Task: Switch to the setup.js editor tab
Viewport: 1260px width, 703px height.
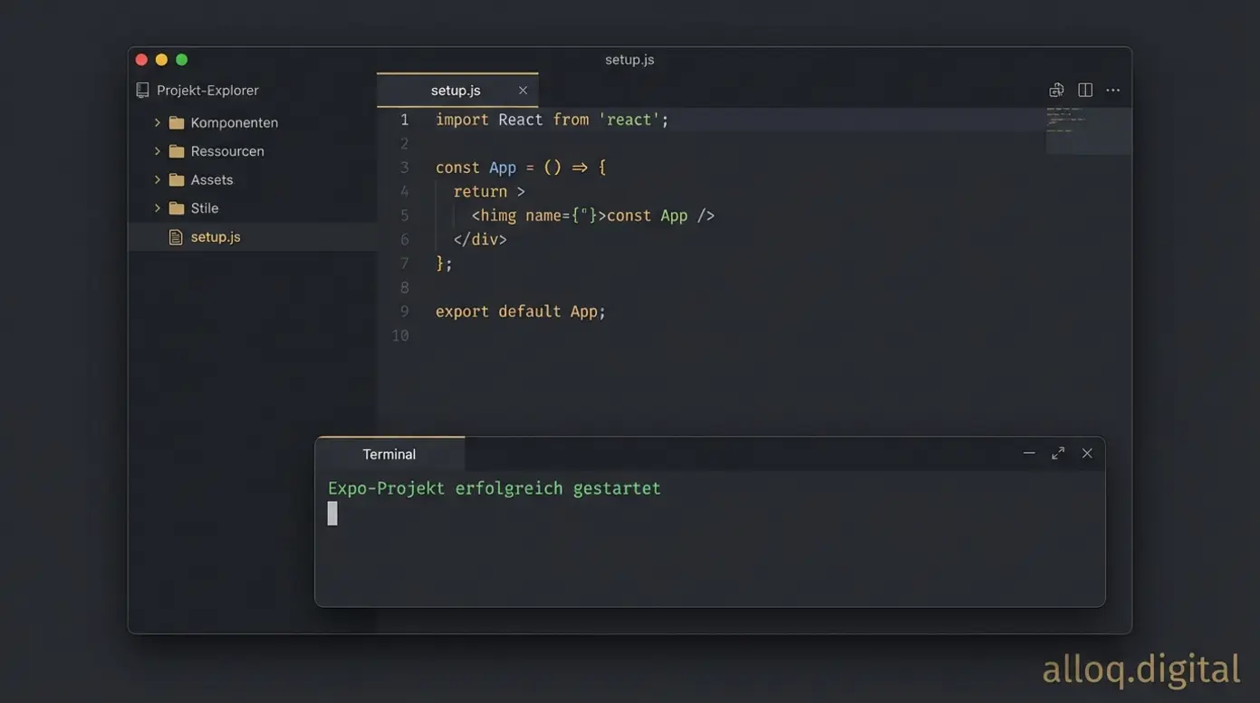Action: tap(456, 90)
